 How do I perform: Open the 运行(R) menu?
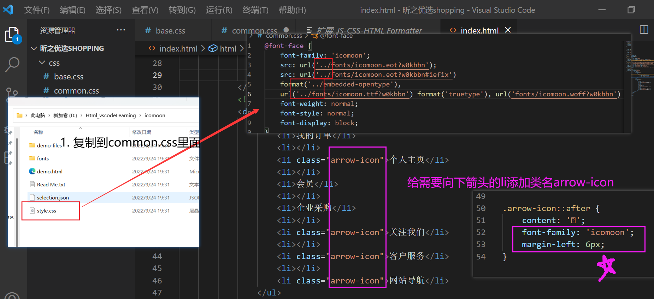(x=219, y=10)
